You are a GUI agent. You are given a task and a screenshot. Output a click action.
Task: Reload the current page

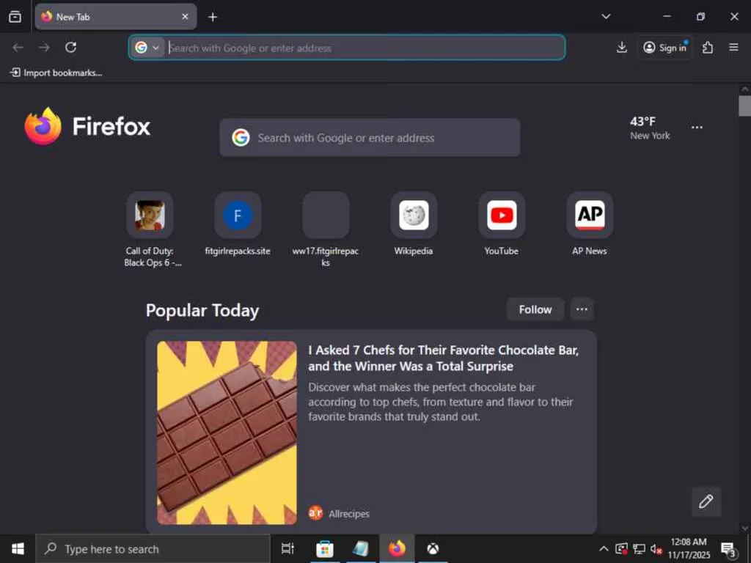tap(71, 48)
